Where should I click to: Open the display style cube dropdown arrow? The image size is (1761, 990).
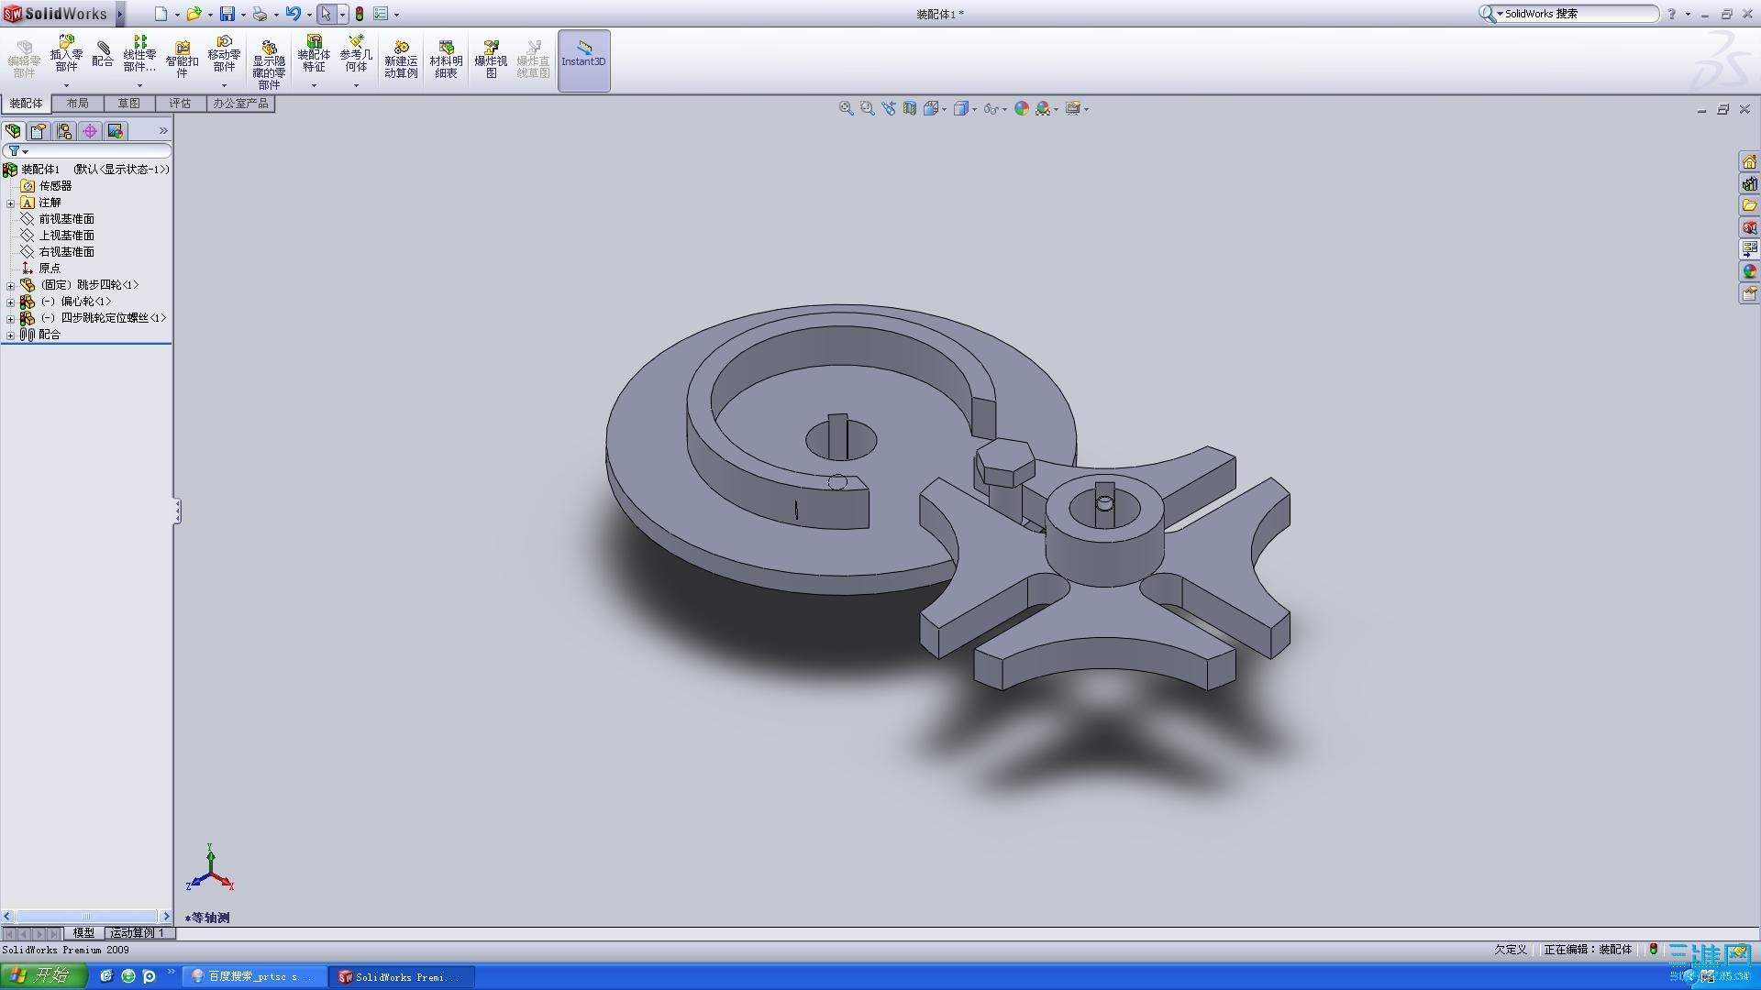pos(974,109)
